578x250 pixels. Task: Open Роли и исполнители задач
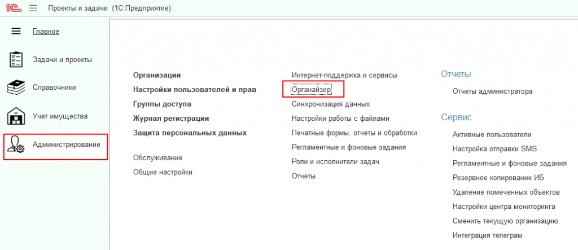(335, 161)
